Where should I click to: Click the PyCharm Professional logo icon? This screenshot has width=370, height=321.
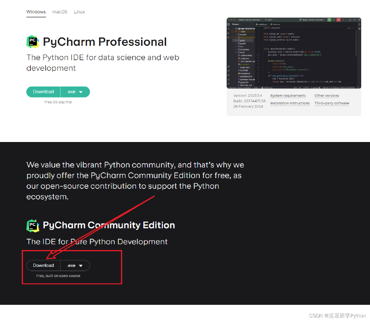[33, 42]
